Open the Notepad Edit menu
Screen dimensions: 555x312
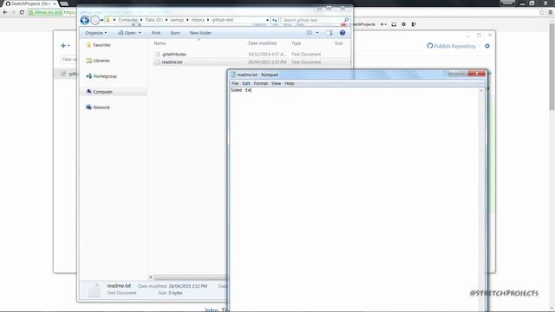tap(246, 83)
